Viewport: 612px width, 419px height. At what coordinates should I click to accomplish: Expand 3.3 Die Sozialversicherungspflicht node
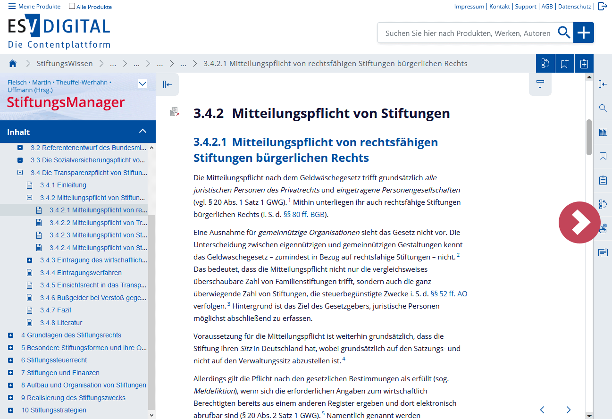pos(20,160)
